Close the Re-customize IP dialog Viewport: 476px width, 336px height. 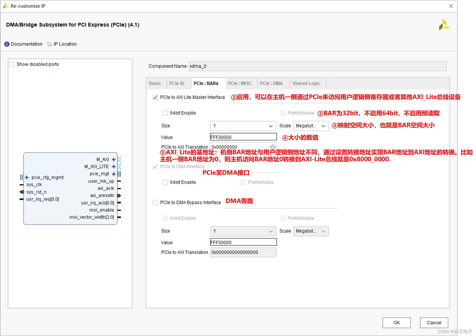point(451,6)
